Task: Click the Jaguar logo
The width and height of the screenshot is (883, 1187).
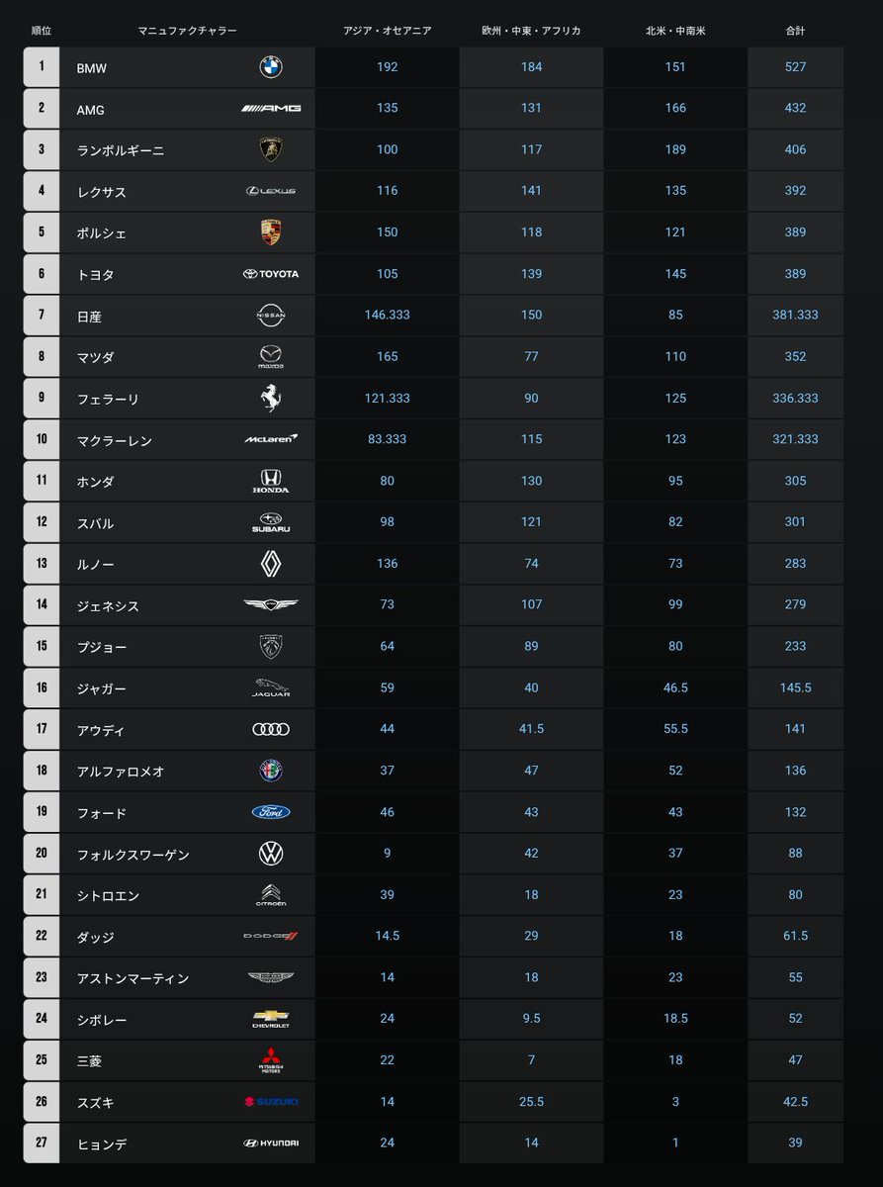Action: coord(271,687)
